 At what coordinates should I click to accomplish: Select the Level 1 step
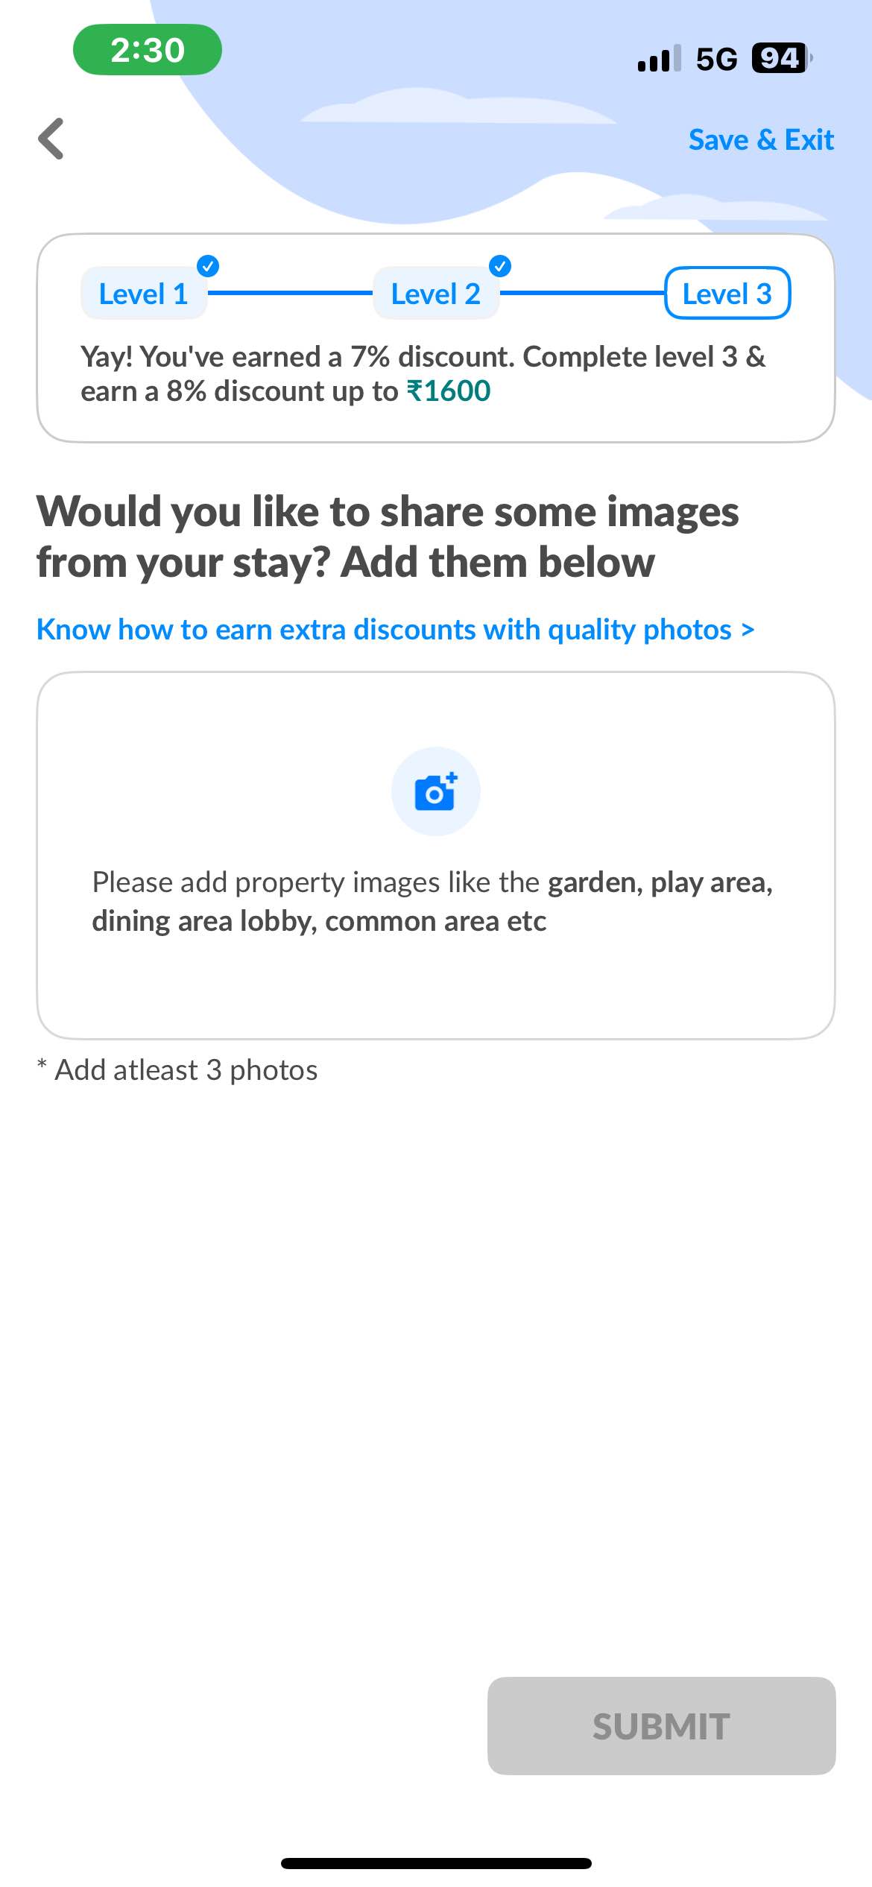[143, 294]
